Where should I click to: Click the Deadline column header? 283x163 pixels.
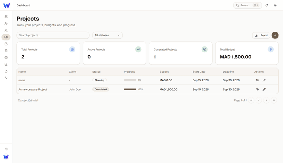(228, 72)
